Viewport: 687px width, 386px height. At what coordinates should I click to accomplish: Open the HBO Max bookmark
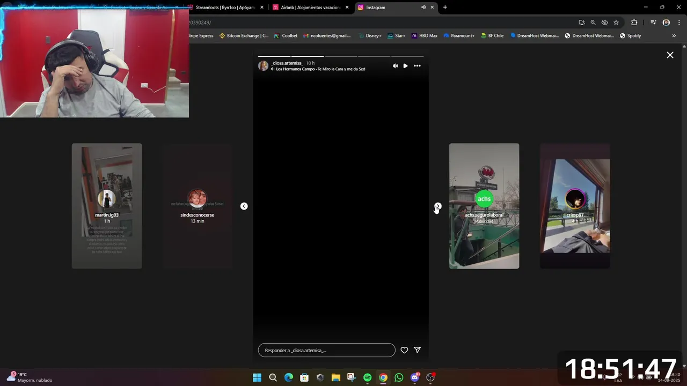click(425, 36)
